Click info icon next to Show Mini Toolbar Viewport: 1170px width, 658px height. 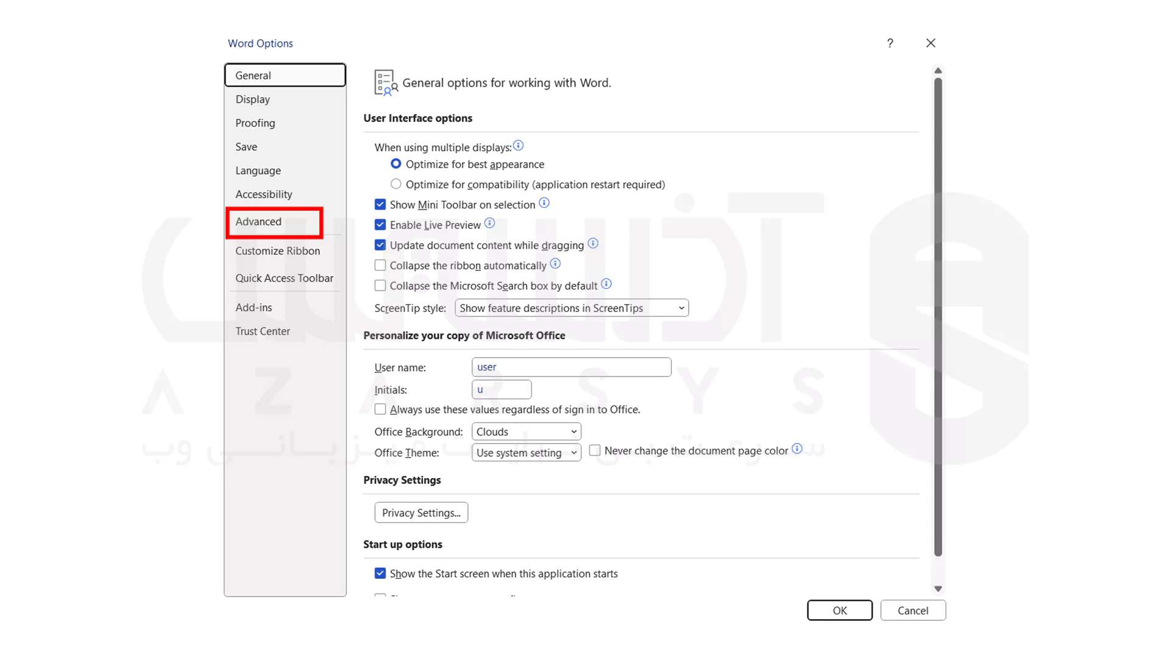tap(544, 203)
